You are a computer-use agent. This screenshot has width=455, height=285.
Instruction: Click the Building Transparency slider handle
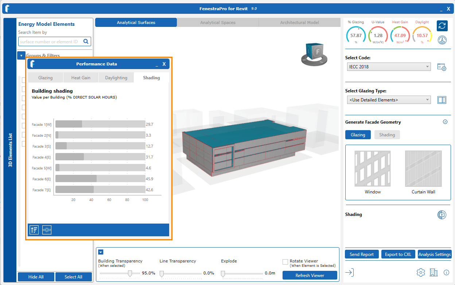click(130, 273)
